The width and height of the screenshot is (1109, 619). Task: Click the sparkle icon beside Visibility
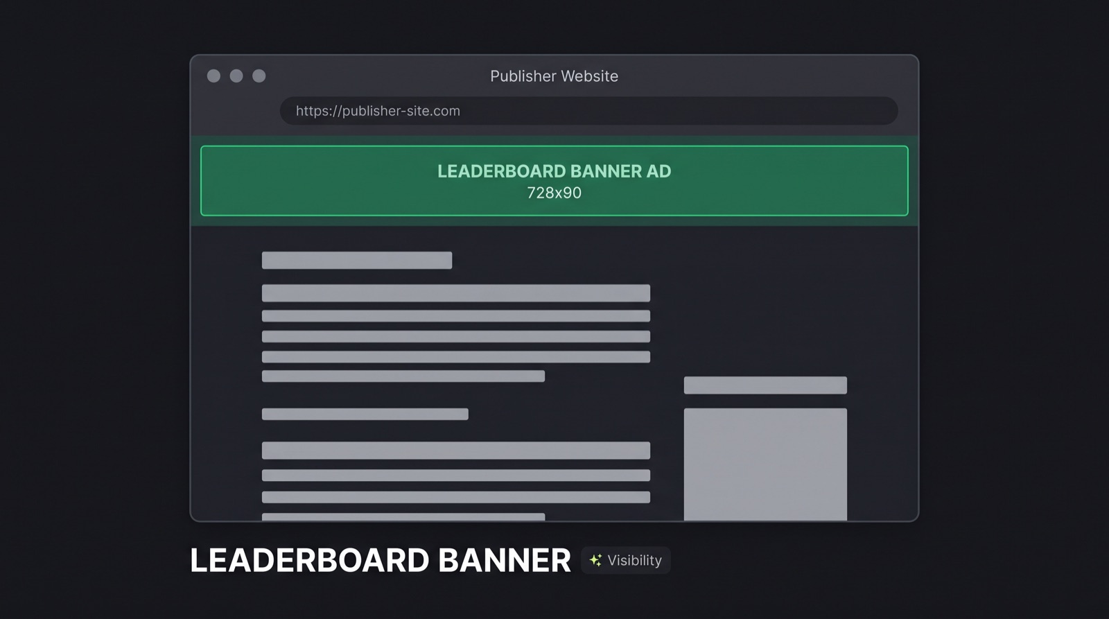click(595, 560)
